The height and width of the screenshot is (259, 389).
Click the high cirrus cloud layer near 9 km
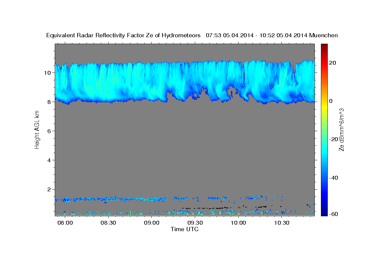coord(184,83)
